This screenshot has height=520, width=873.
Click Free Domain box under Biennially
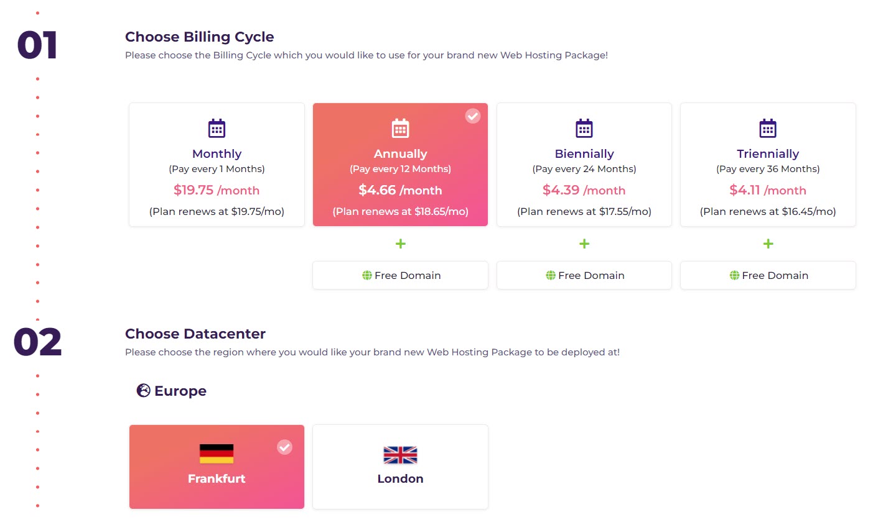[x=584, y=275]
